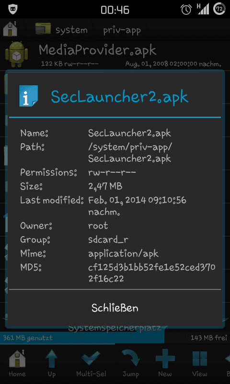The height and width of the screenshot is (384, 230).
Task: Close dialog with Schließen button
Action: [x=115, y=308]
